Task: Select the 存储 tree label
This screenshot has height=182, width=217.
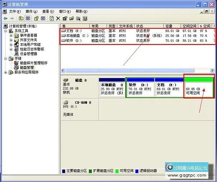Action: pyautogui.click(x=18, y=58)
